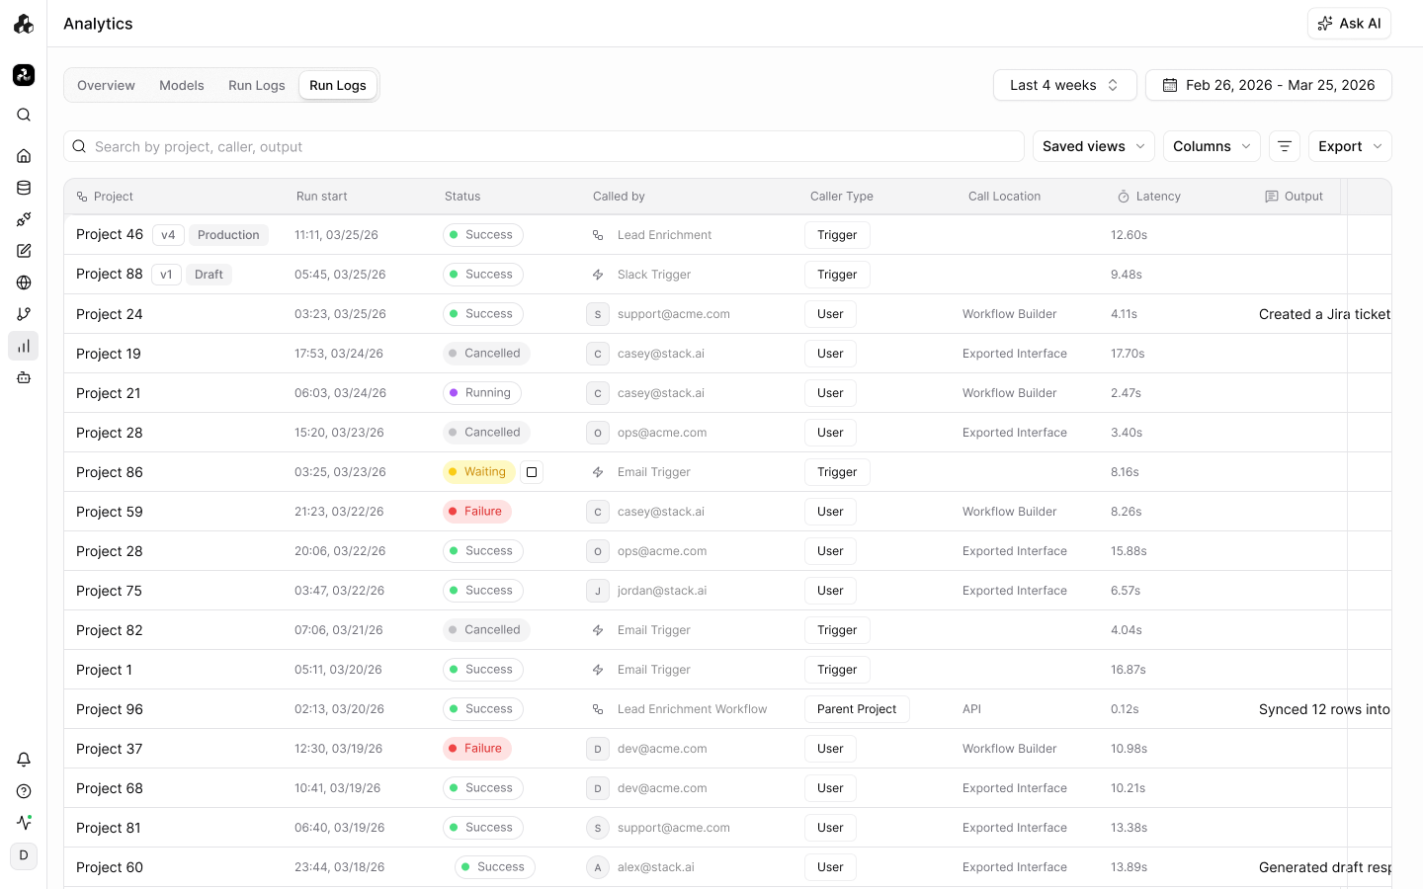Open the globe icon in sidebar
Screen dimensions: 1423x889
pyautogui.click(x=24, y=283)
